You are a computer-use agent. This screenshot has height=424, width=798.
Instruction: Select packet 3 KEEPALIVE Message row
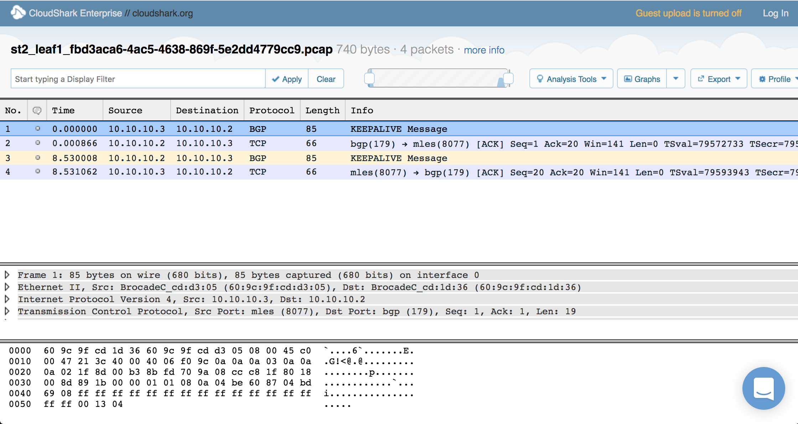coord(399,158)
